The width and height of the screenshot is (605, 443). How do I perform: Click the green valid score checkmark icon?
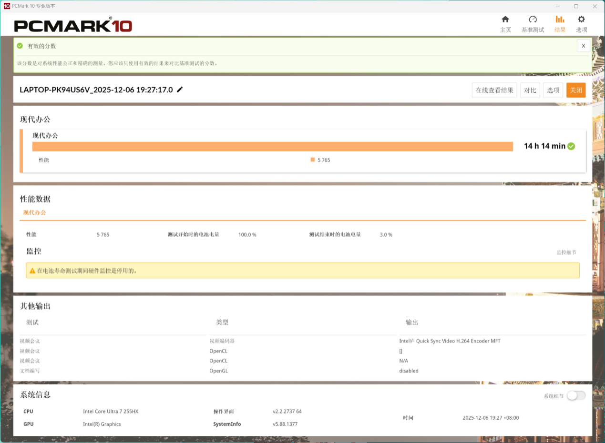[20, 46]
